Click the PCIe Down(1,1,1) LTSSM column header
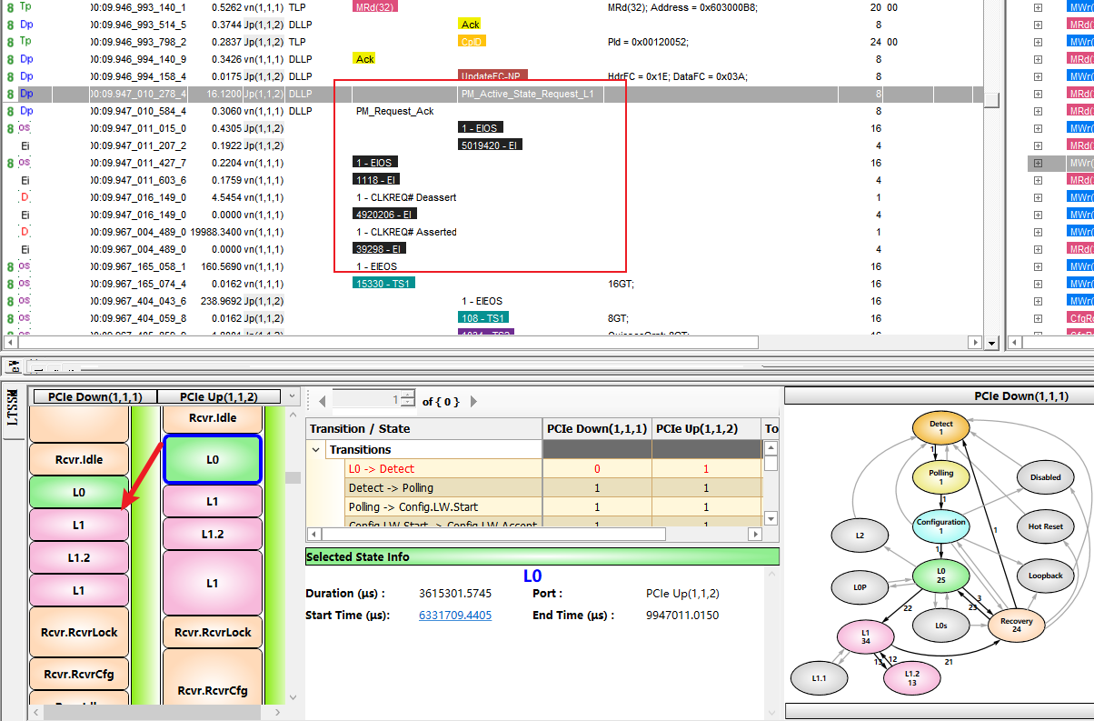 pyautogui.click(x=94, y=396)
